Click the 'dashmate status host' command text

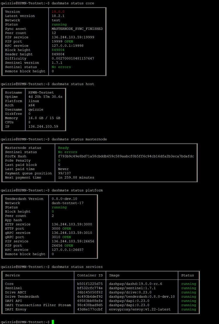coord(73,84)
